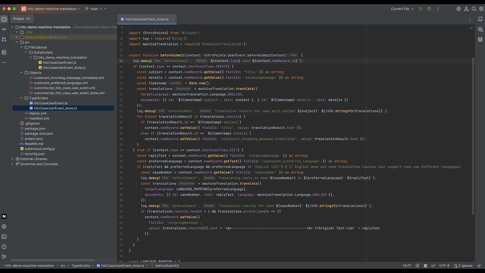Click the incoming commits arrow next to main
The width and height of the screenshot is (485, 273).
coord(101,9)
